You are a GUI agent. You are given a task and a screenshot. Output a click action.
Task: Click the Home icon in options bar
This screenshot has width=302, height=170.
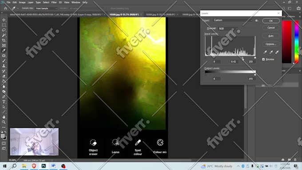(5, 8)
